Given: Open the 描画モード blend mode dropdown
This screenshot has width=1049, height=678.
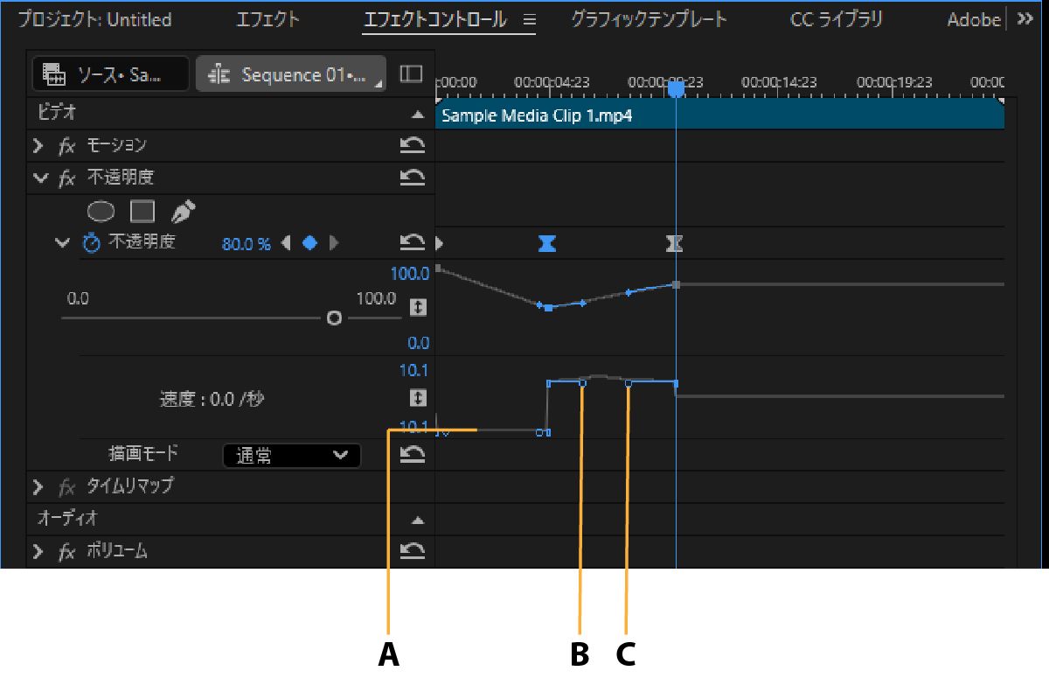Looking at the screenshot, I should coord(292,455).
